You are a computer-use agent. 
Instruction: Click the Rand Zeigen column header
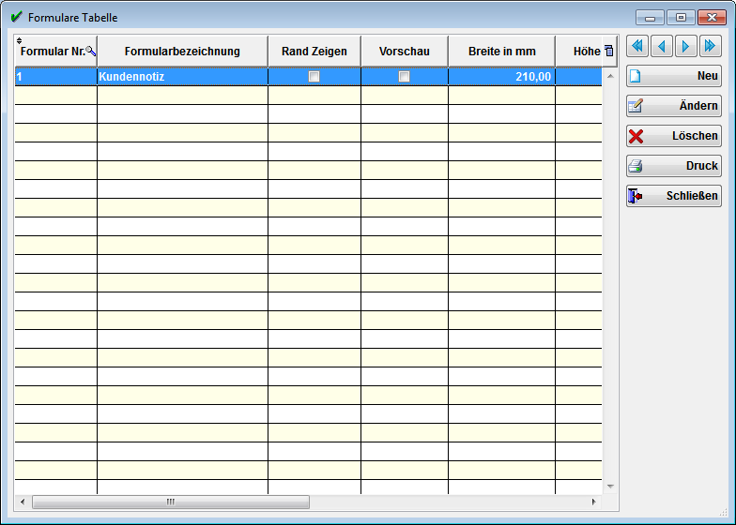click(x=314, y=51)
